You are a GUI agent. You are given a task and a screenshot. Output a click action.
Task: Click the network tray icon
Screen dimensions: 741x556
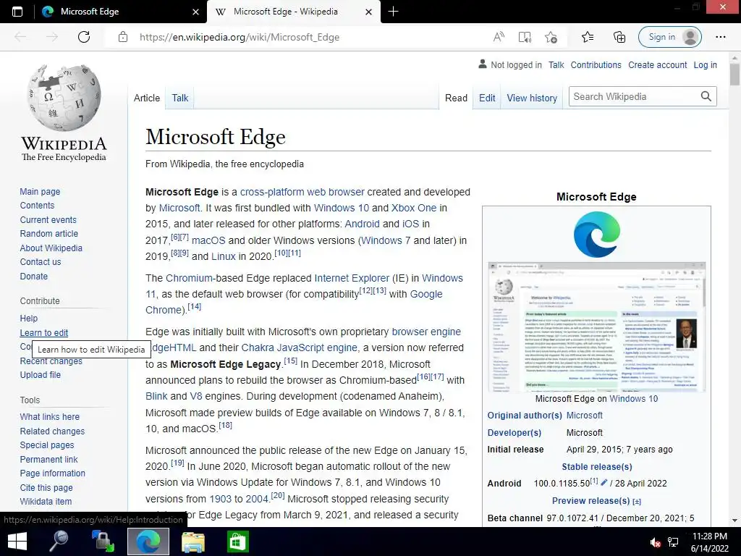[x=673, y=542]
